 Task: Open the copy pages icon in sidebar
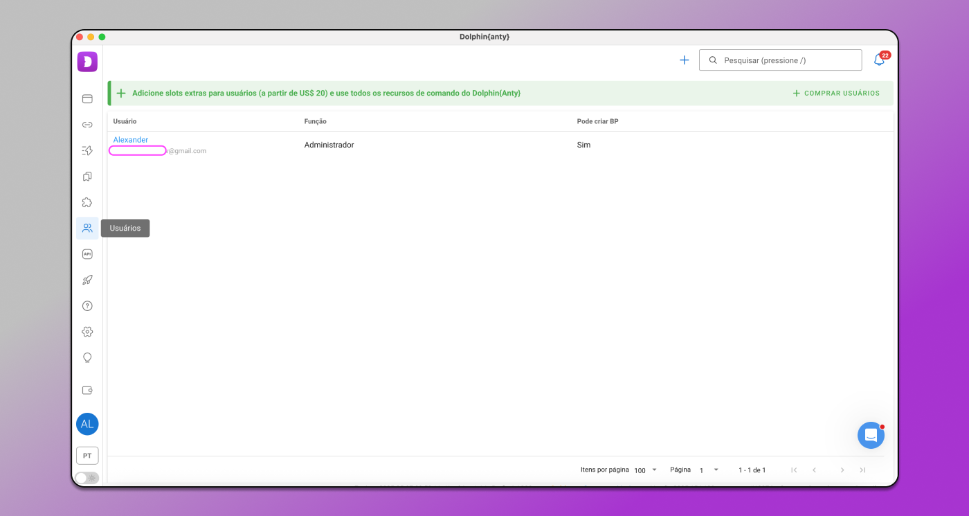tap(87, 177)
